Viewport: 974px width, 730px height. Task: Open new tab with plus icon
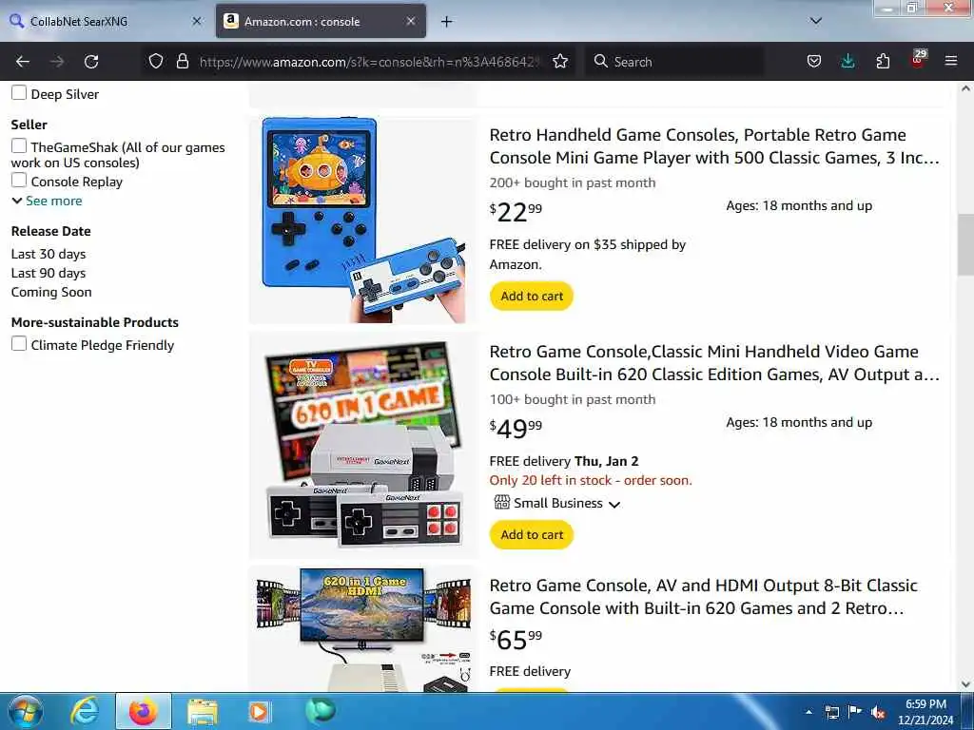[x=447, y=22]
